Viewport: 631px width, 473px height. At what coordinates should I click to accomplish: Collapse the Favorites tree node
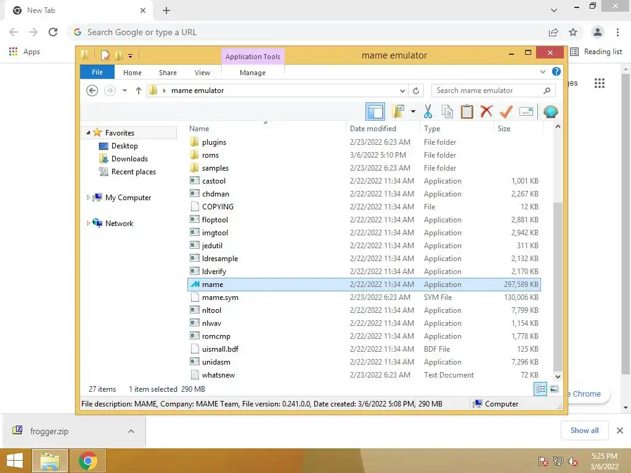tap(88, 132)
